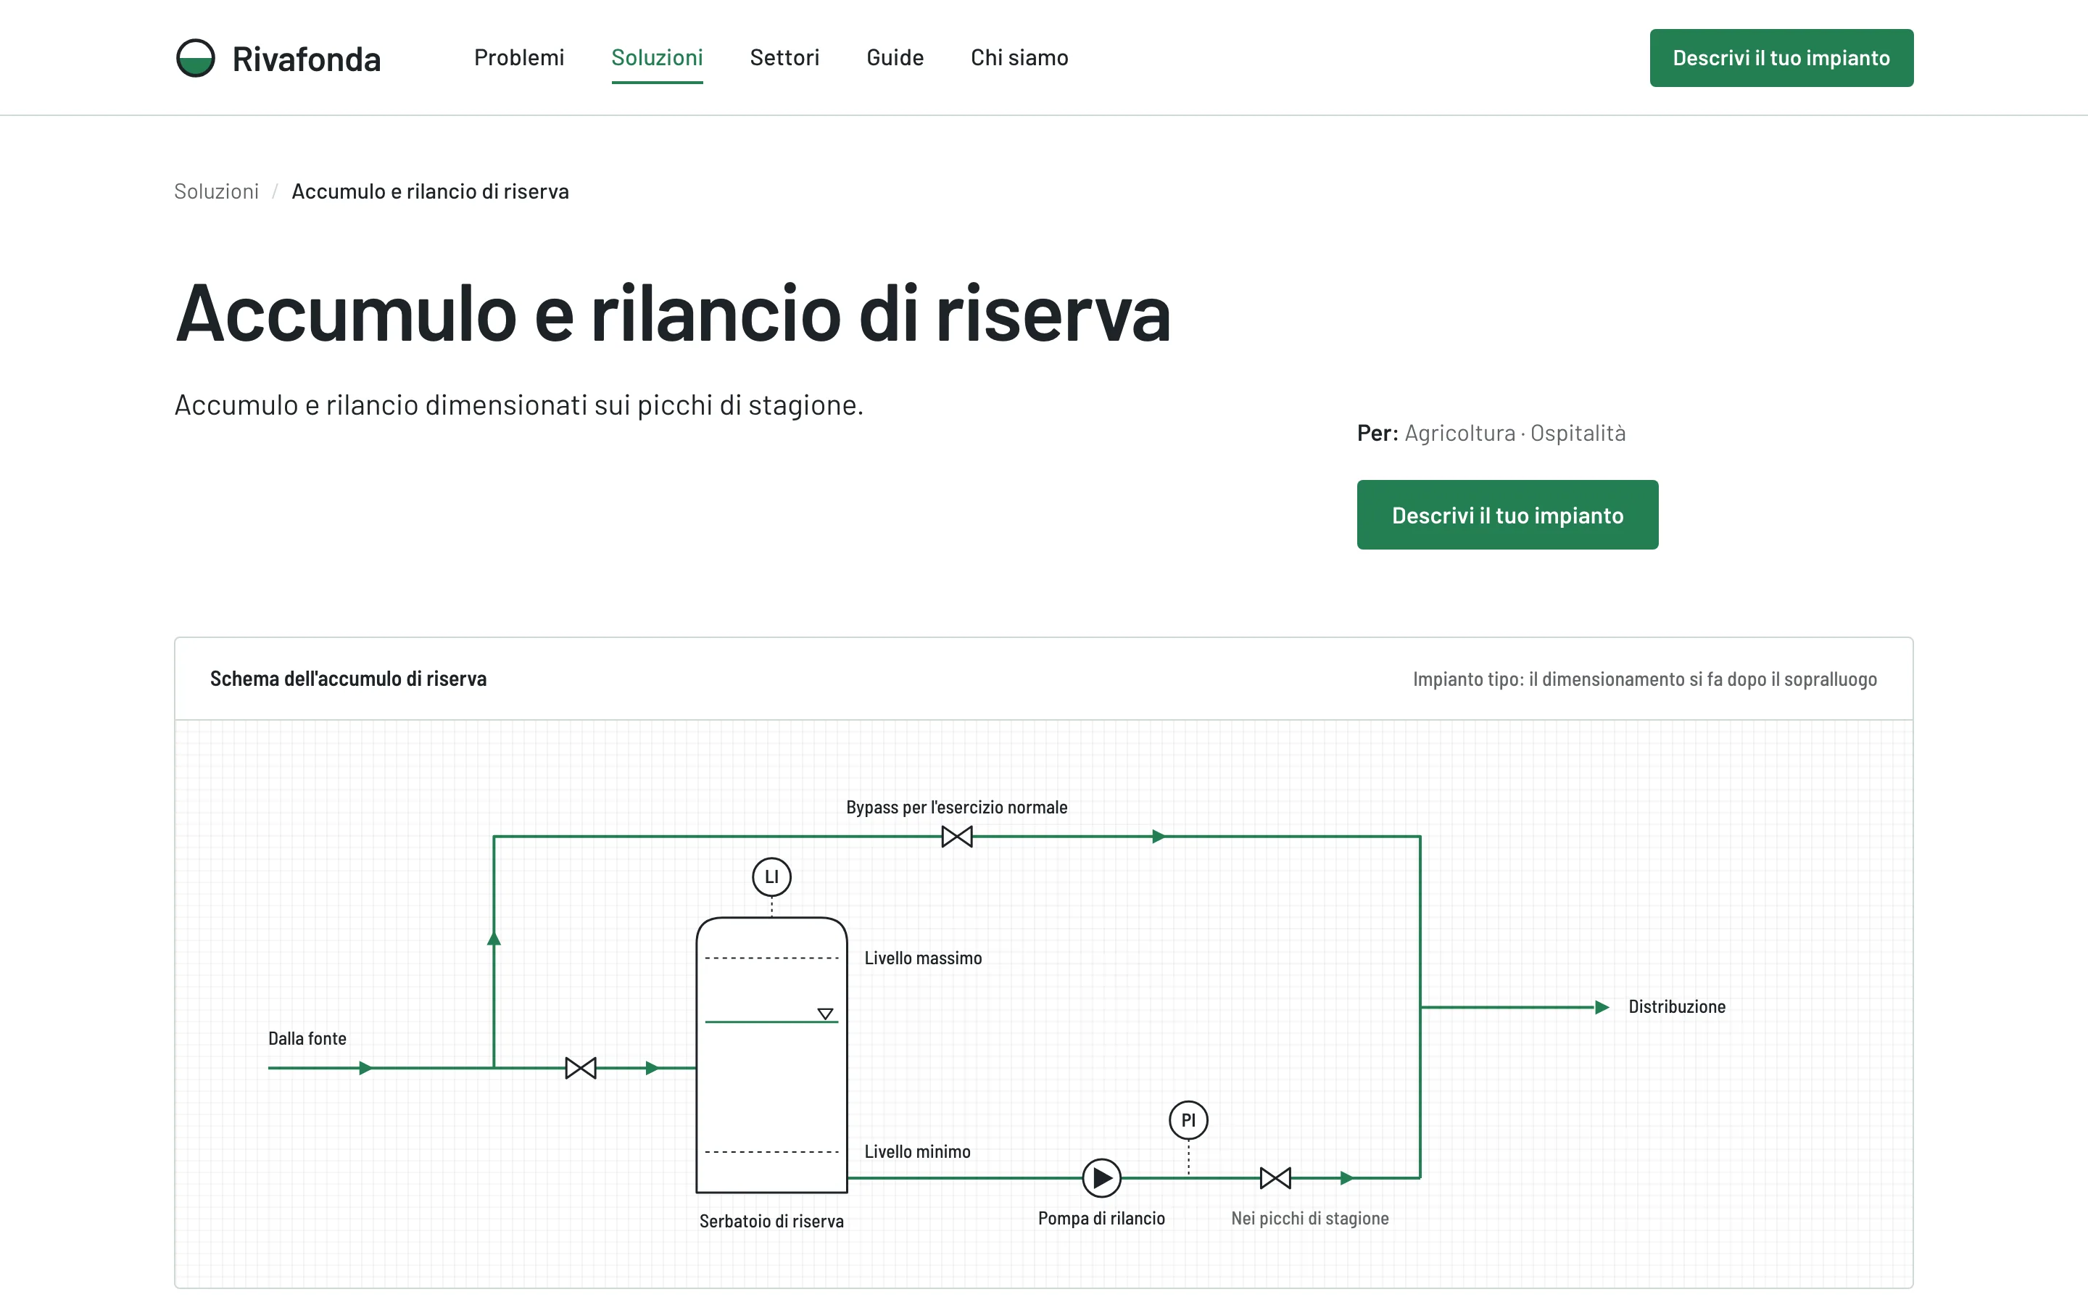Click the LI level indicator symbol
The image size is (2088, 1305).
771,877
